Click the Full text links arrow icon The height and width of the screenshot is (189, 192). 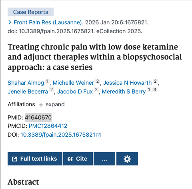pyautogui.click(x=14, y=159)
